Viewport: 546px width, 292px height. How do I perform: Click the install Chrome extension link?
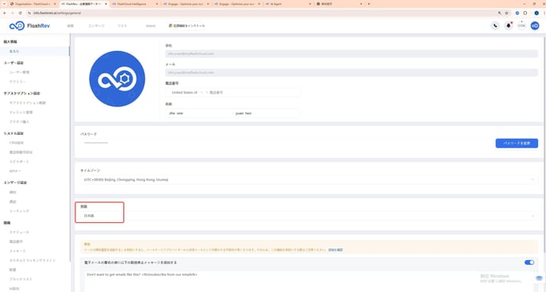coord(186,25)
